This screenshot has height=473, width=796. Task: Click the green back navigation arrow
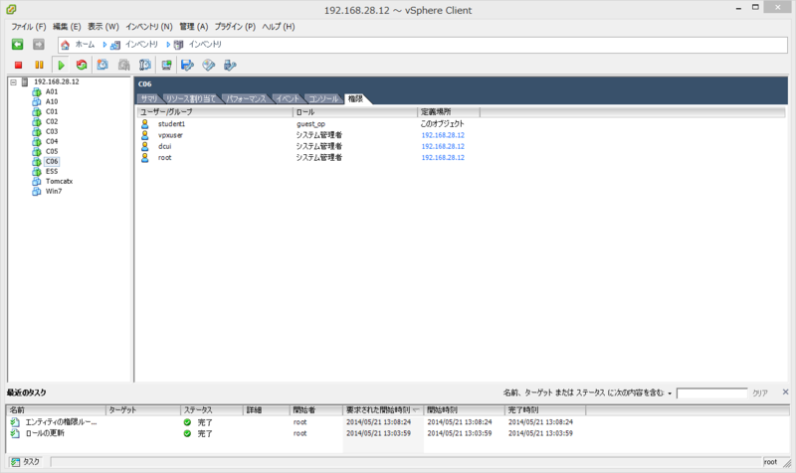click(x=17, y=45)
